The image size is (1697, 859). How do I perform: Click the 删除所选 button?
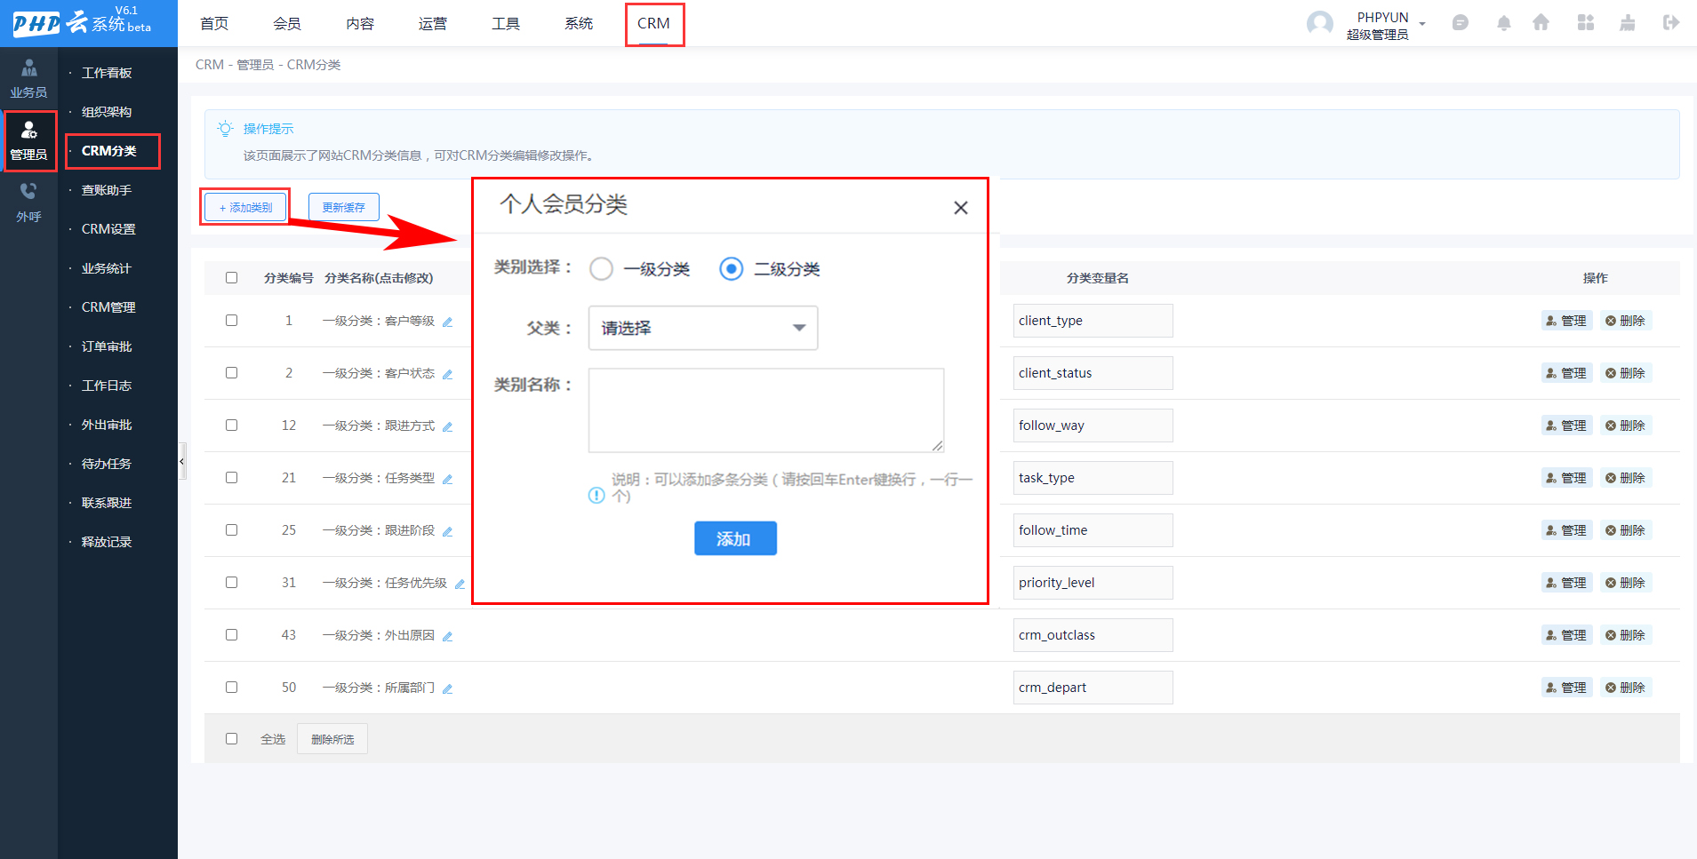click(332, 739)
